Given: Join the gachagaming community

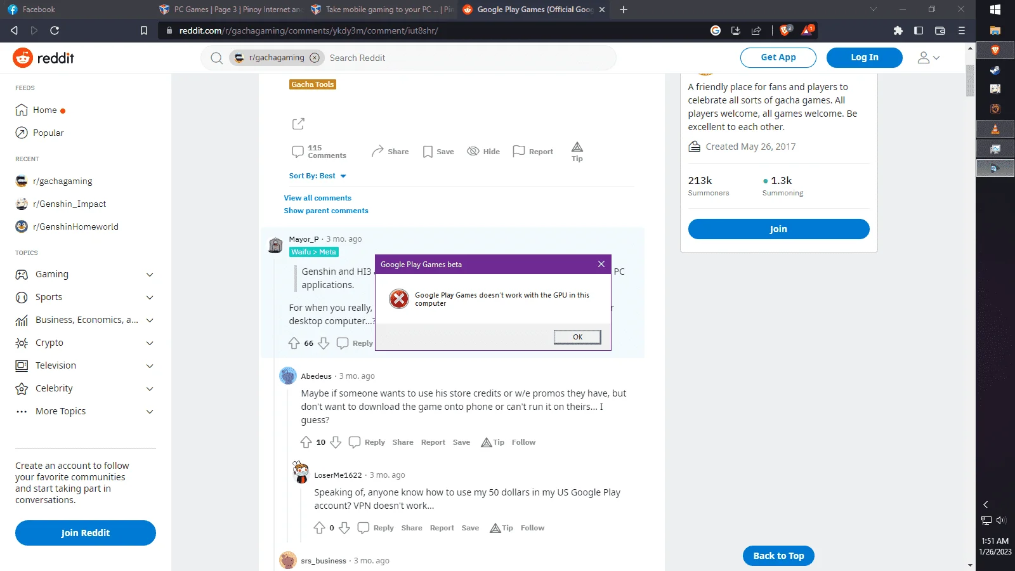Looking at the screenshot, I should [x=778, y=229].
